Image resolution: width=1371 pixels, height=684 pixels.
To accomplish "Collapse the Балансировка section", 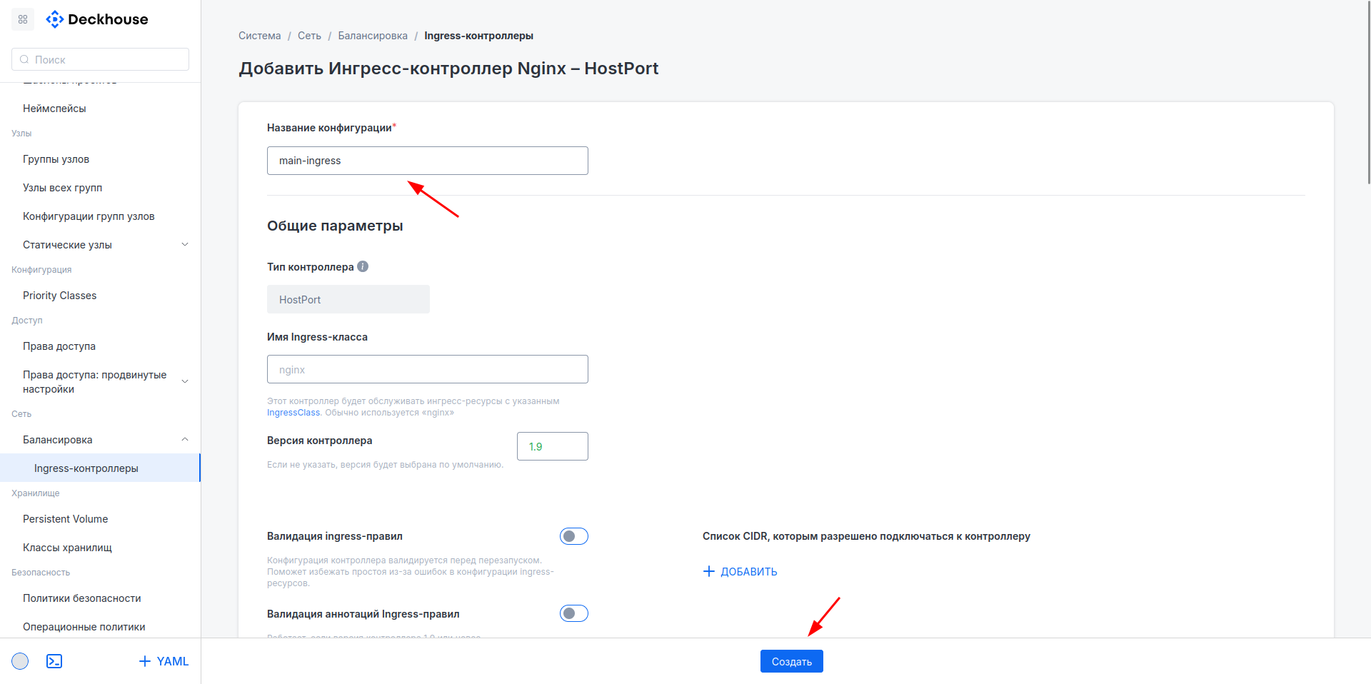I will (185, 440).
